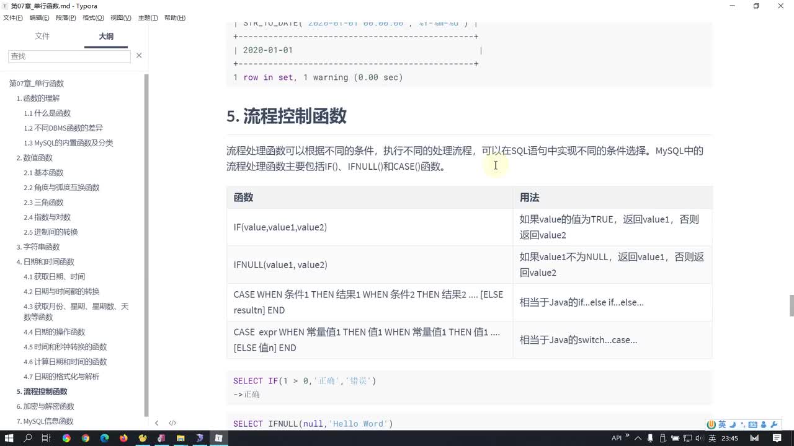This screenshot has height=446, width=794.
Task: Open the pink document app on taskbar
Action: (x=161, y=438)
